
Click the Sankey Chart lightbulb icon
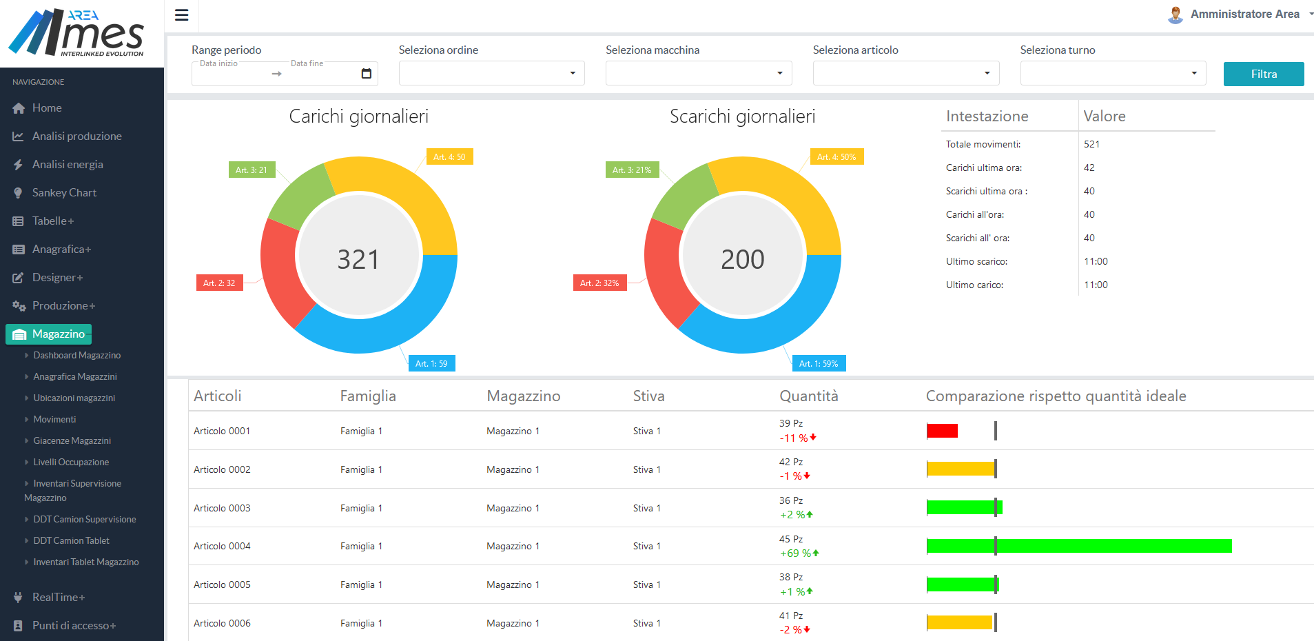pos(19,193)
